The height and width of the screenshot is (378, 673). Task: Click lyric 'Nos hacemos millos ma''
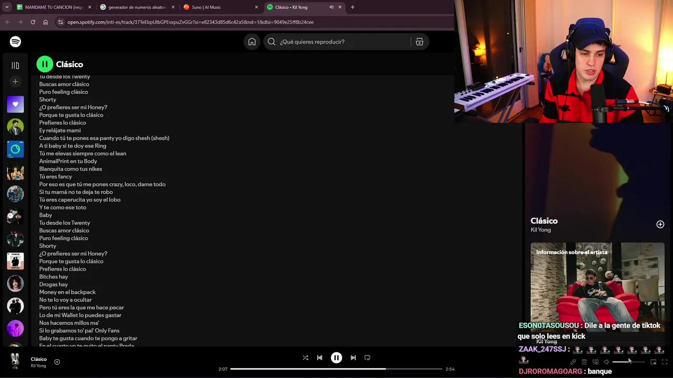pyautogui.click(x=69, y=323)
